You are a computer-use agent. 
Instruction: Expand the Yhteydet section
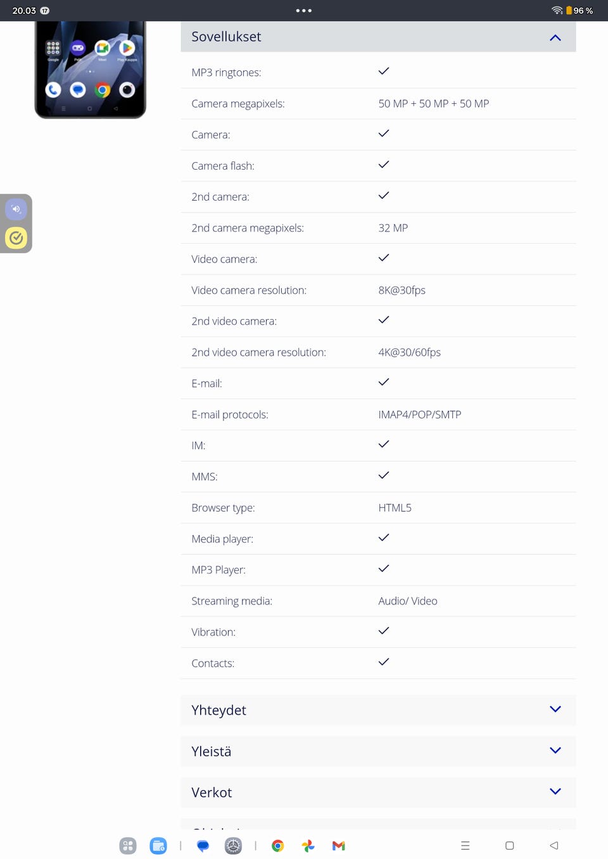(x=555, y=710)
